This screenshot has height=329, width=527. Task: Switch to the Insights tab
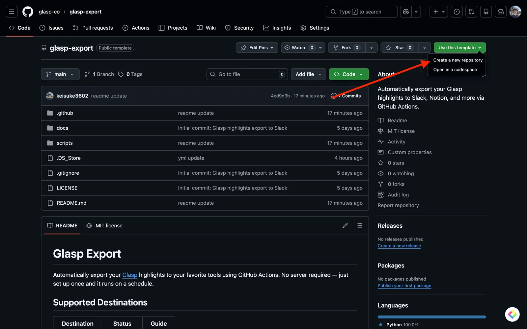point(277,28)
